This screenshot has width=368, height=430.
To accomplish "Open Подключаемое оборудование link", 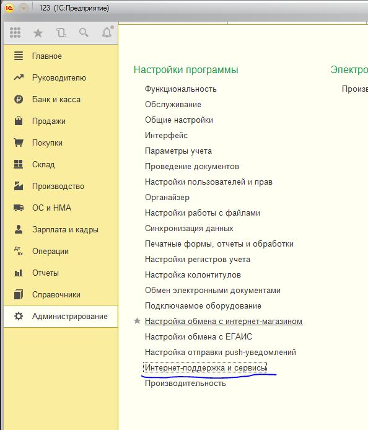I will click(x=203, y=306).
